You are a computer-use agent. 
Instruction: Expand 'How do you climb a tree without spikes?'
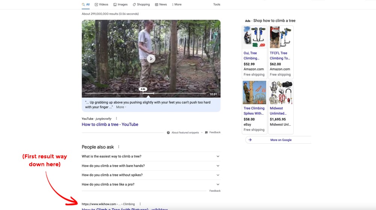tap(151, 175)
